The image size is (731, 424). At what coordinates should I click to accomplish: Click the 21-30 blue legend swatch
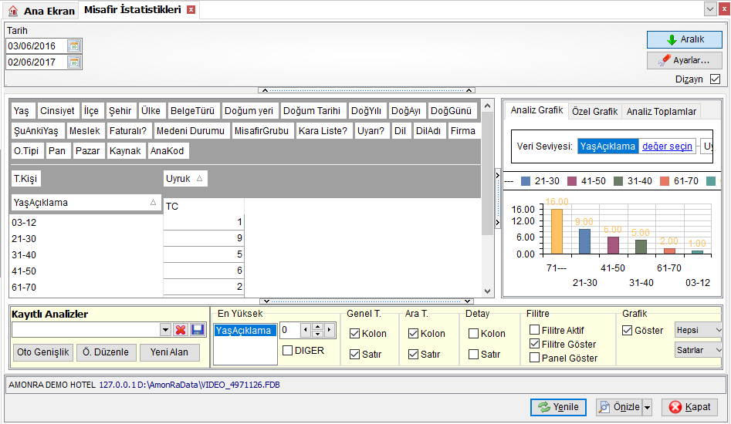pyautogui.click(x=526, y=181)
